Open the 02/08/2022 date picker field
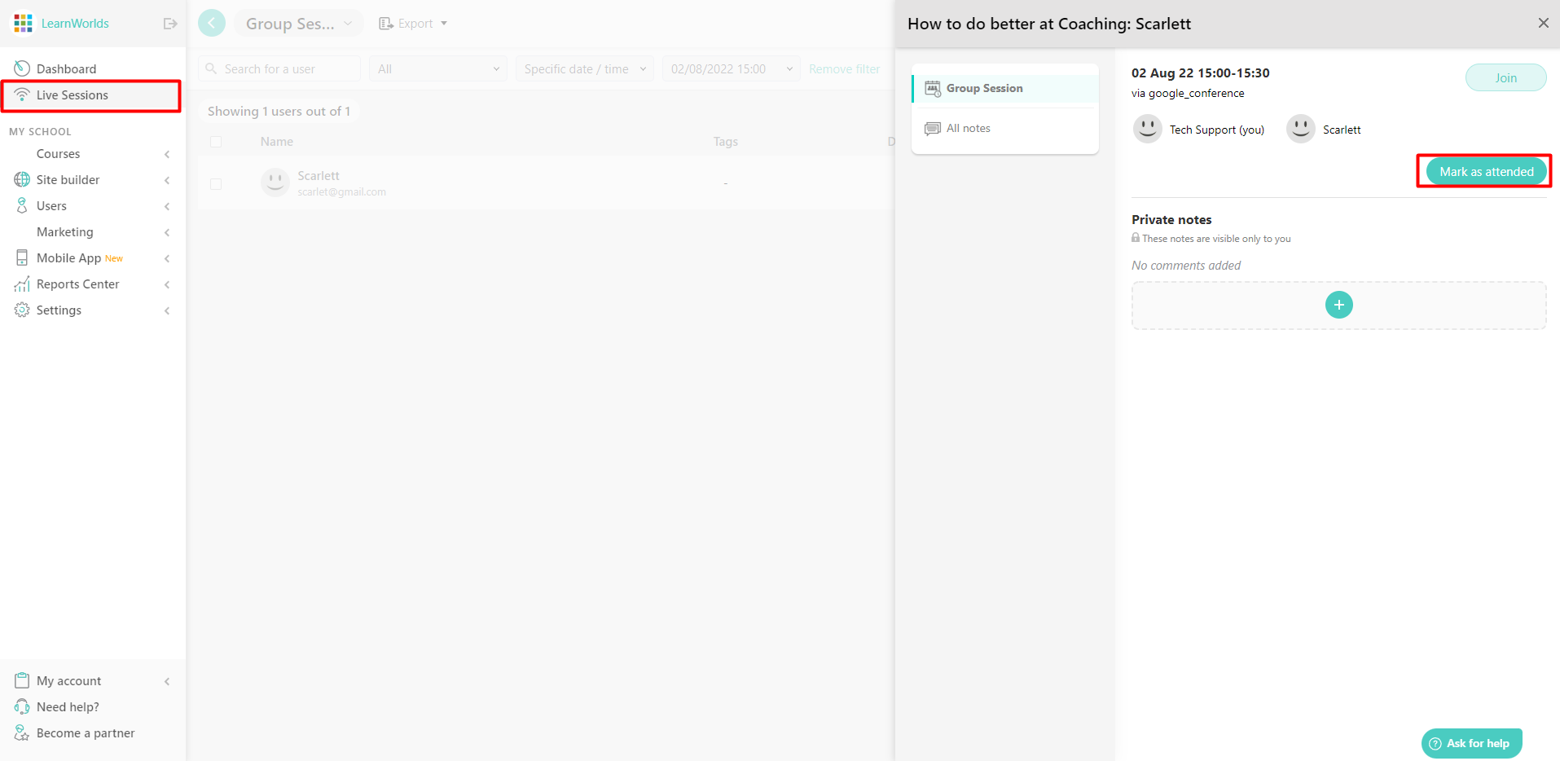The height and width of the screenshot is (761, 1560). click(729, 68)
